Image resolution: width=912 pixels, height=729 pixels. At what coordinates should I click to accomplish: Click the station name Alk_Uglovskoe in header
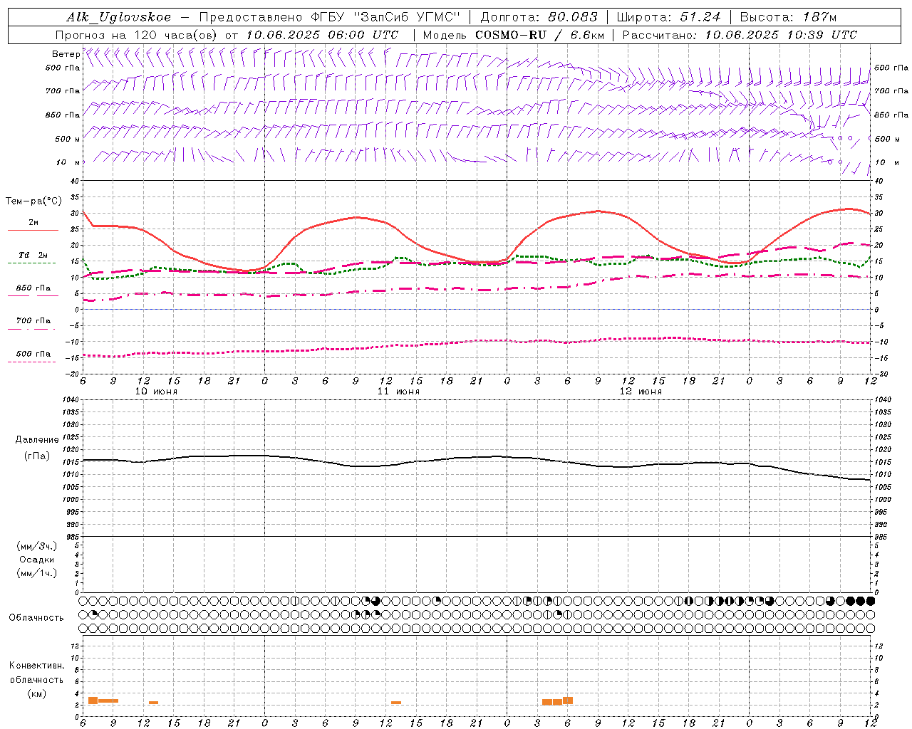(119, 17)
